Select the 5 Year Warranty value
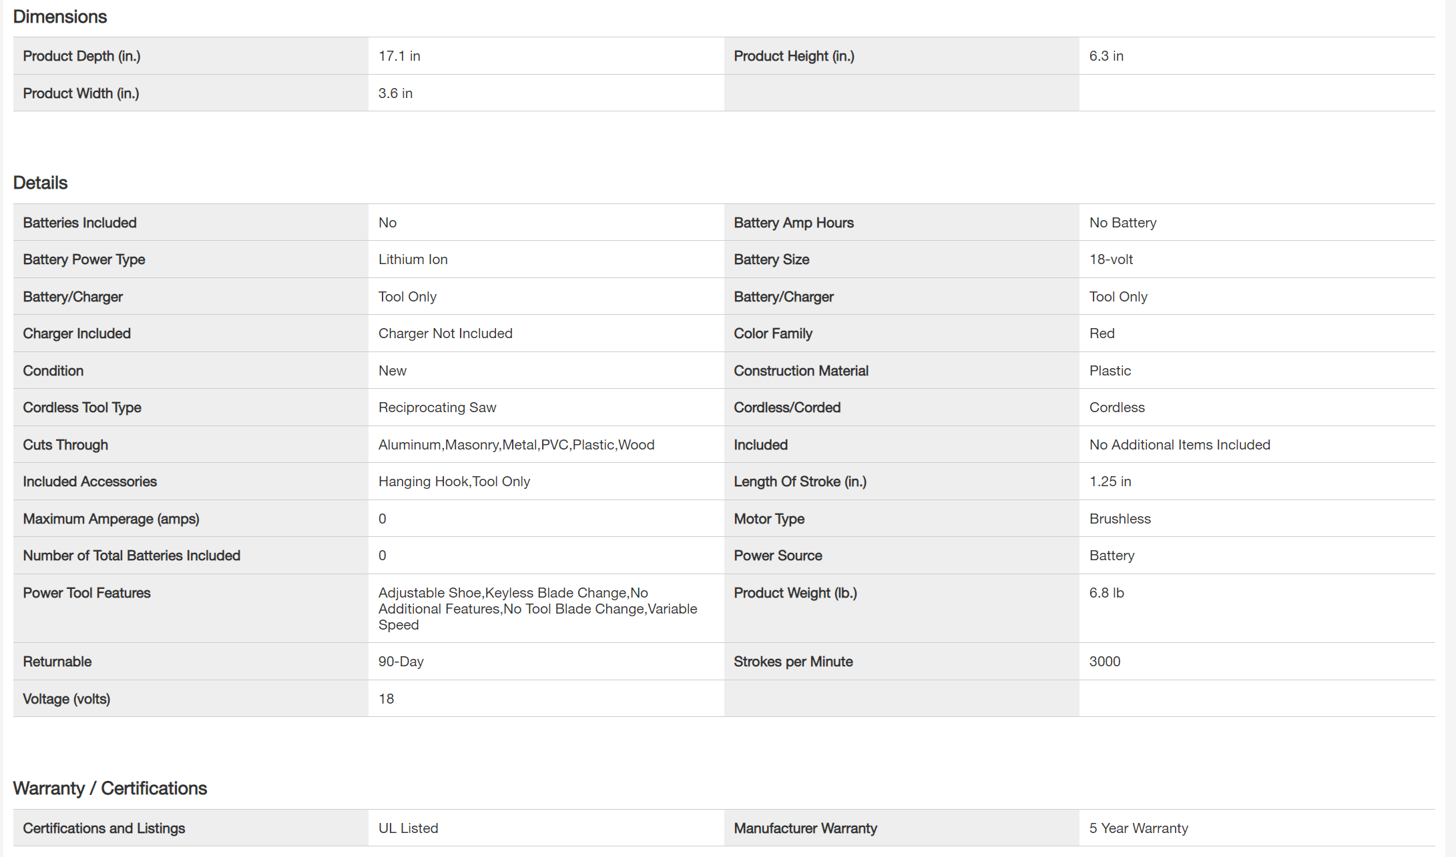This screenshot has height=857, width=1456. coord(1138,828)
